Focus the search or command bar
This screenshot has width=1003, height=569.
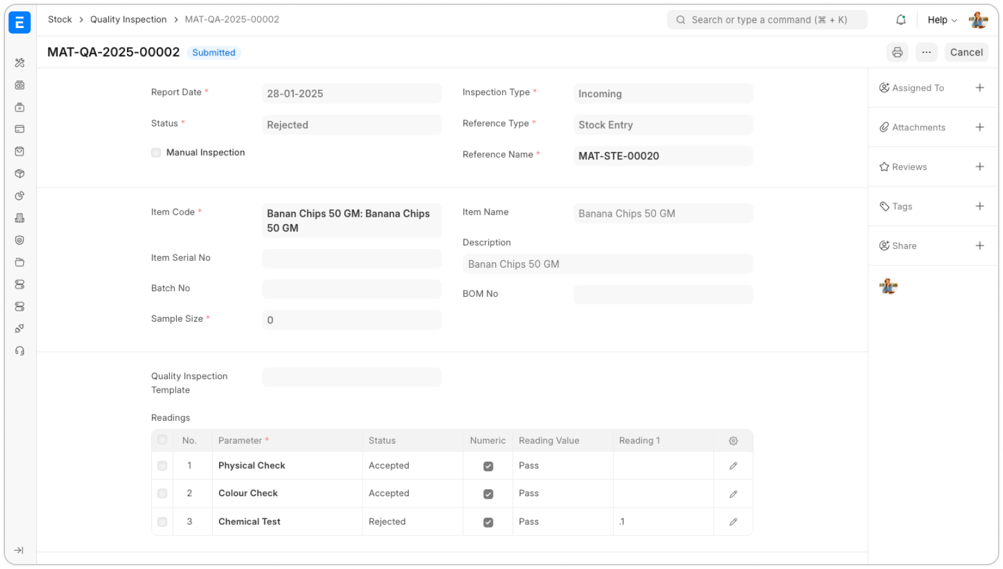(767, 20)
